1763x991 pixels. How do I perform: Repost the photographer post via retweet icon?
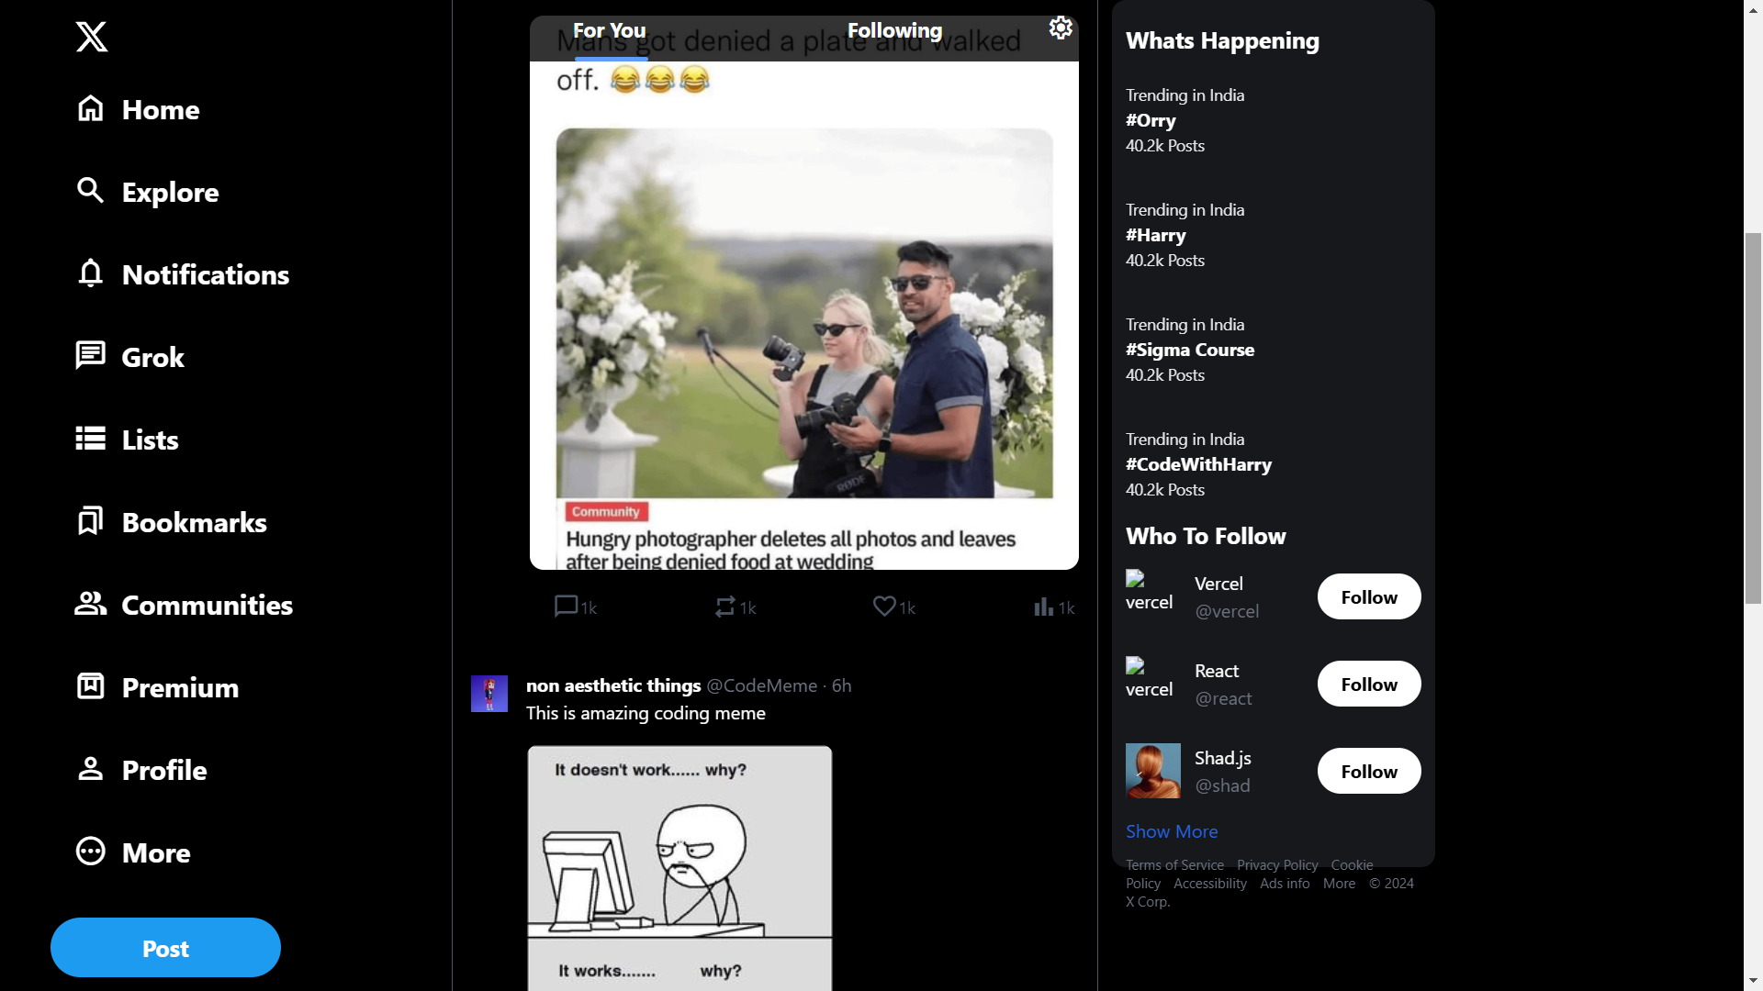coord(725,607)
